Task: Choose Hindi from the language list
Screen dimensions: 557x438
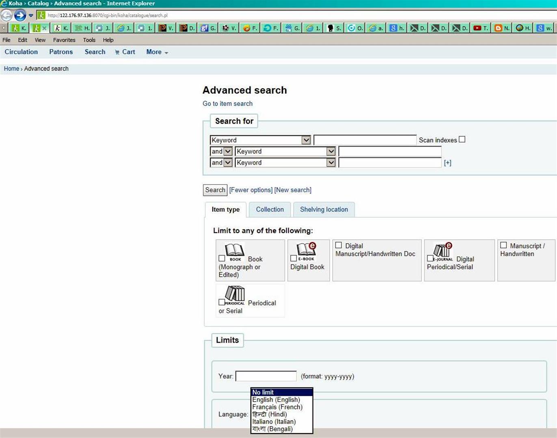Action: [282, 414]
